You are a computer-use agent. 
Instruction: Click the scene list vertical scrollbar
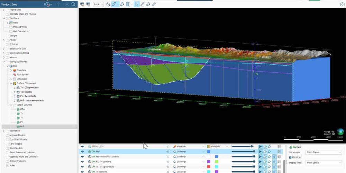click(x=284, y=166)
